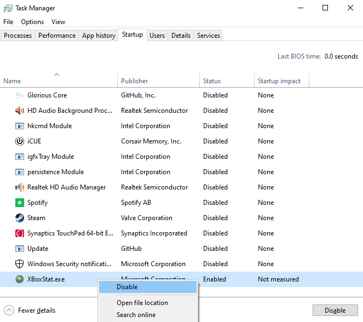Viewport: 363px width, 322px height.
Task: Open the Options menu
Action: tap(32, 22)
